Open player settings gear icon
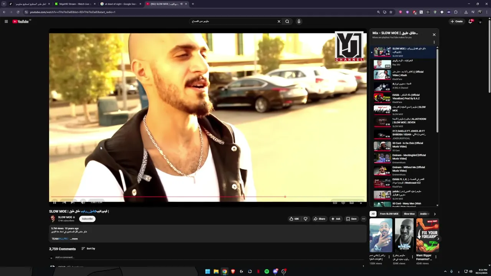 pyautogui.click(x=343, y=202)
